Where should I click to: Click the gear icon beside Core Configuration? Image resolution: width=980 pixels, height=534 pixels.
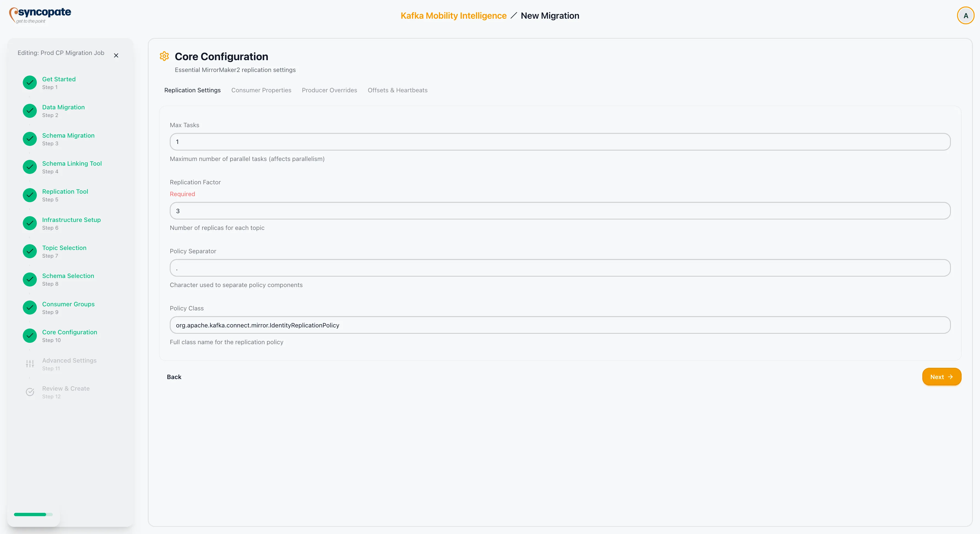click(x=164, y=56)
